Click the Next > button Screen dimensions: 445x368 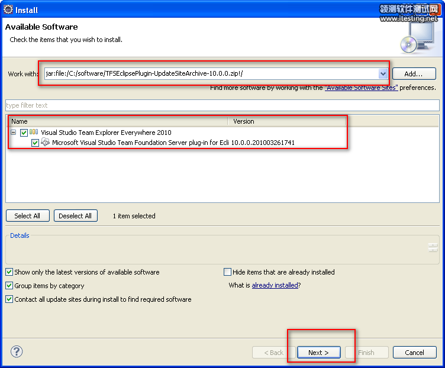click(318, 353)
